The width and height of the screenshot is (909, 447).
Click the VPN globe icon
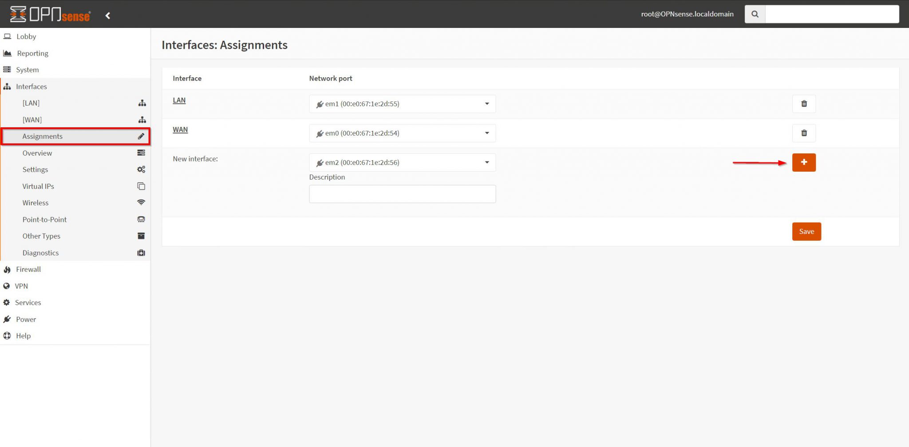tap(6, 286)
